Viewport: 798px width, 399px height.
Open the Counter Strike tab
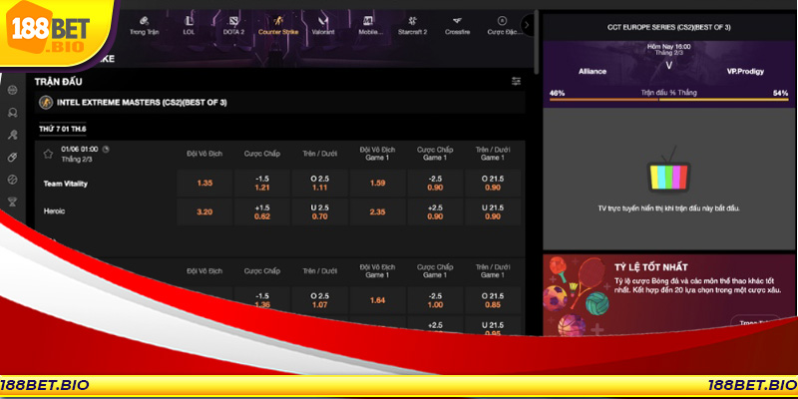280,24
